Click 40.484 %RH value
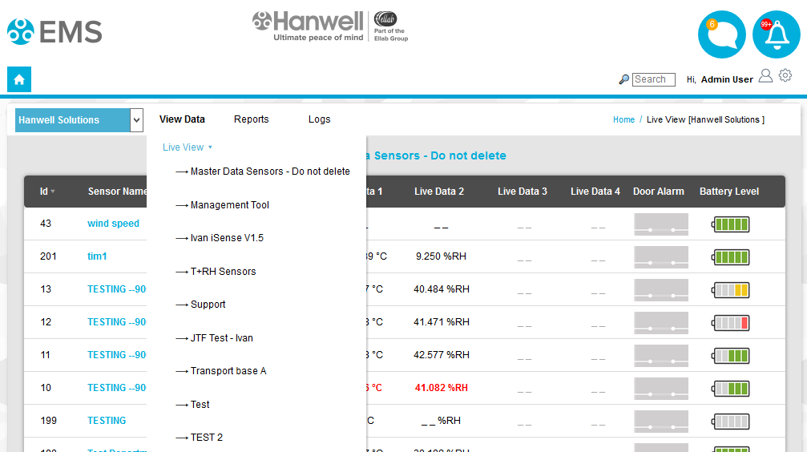Viewport: 807px width, 452px height. 442,289
